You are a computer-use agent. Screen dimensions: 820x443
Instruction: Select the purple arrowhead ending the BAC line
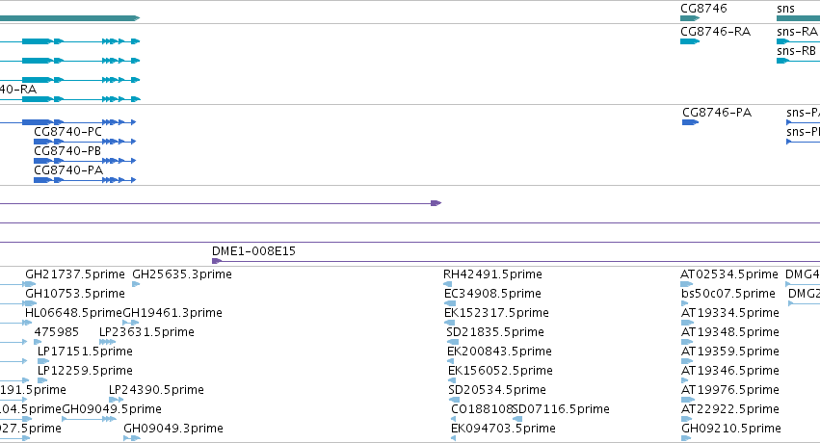pyautogui.click(x=436, y=203)
